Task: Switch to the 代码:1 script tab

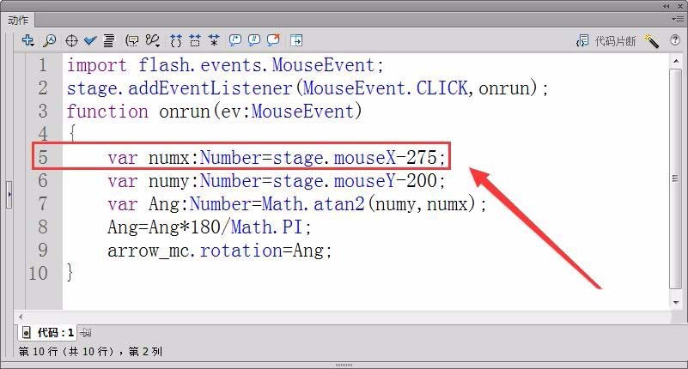Action: click(48, 333)
